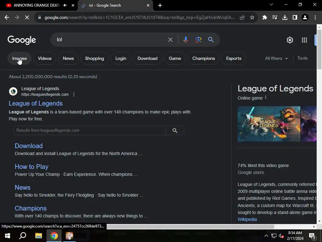Switch to Shopping results

[x=94, y=58]
